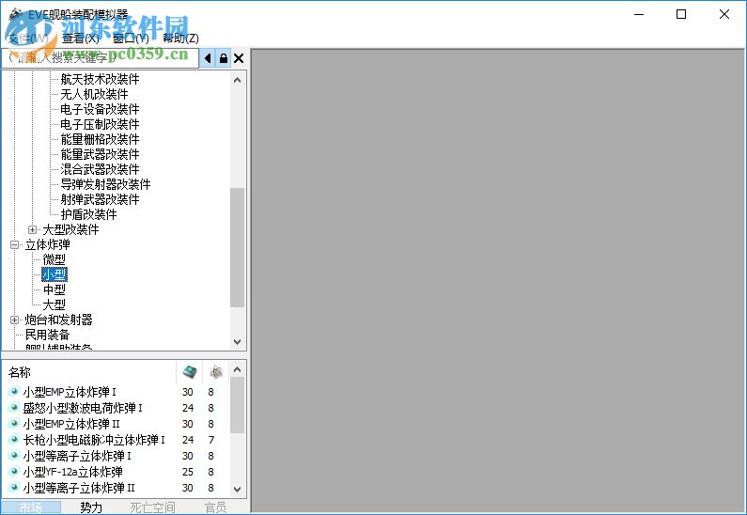This screenshot has height=515, width=747.
Task: Select 微型 under 立体炸弹
Action: click(x=54, y=259)
